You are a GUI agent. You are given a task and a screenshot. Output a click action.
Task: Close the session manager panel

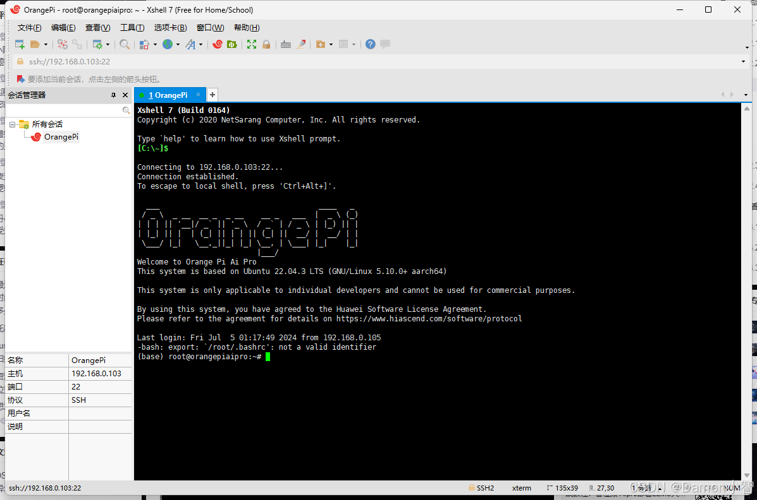[125, 95]
